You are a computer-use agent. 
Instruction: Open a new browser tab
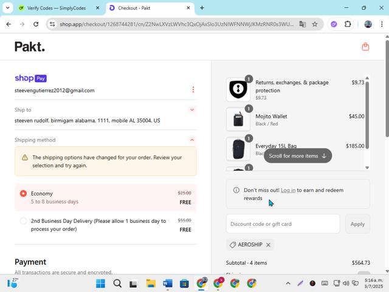tap(202, 8)
